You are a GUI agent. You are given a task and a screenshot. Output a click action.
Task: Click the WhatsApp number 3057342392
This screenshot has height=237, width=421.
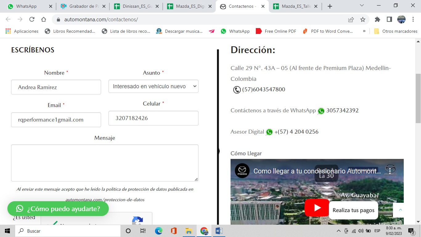pyautogui.click(x=342, y=110)
